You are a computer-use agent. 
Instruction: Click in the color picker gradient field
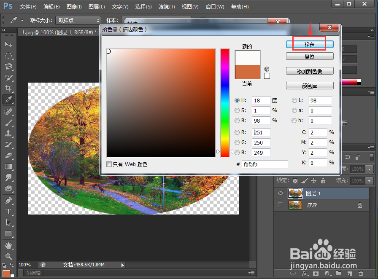(x=161, y=103)
